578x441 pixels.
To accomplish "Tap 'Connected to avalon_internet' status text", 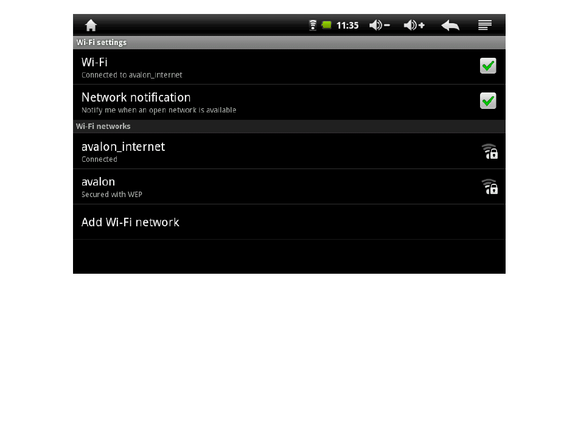I will pyautogui.click(x=131, y=75).
